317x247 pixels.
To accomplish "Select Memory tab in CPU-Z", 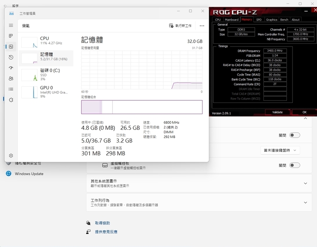I will pos(246,20).
